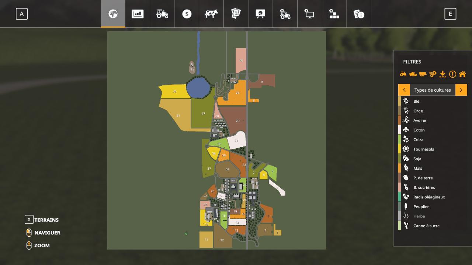Enable the greyed-out Herbe filter
Screen dimensions: 472x265
[433, 216]
